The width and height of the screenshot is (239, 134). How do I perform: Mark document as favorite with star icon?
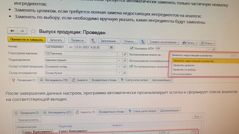point(33,31)
